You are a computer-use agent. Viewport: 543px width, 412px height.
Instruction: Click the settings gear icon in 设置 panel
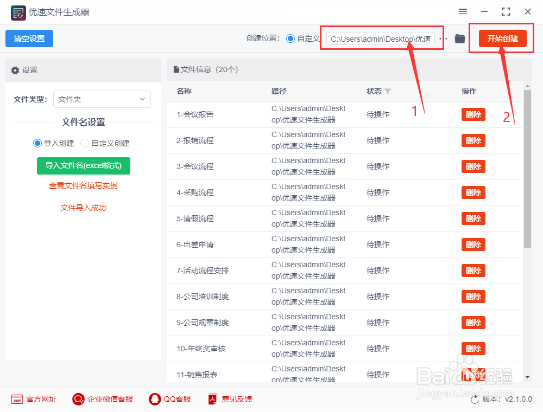[16, 70]
